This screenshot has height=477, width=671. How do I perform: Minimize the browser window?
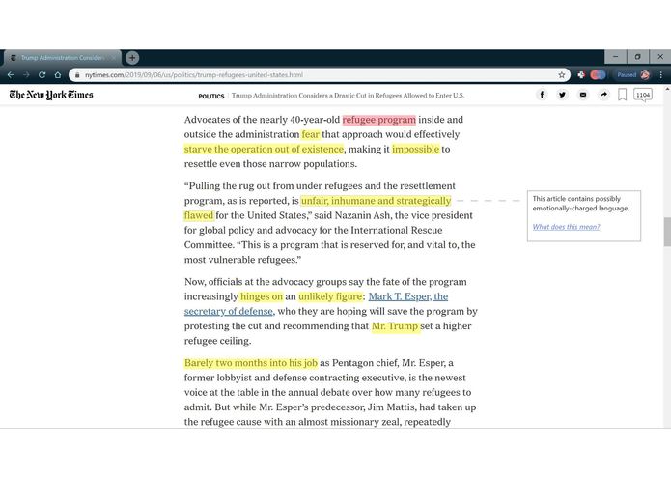pyautogui.click(x=615, y=56)
